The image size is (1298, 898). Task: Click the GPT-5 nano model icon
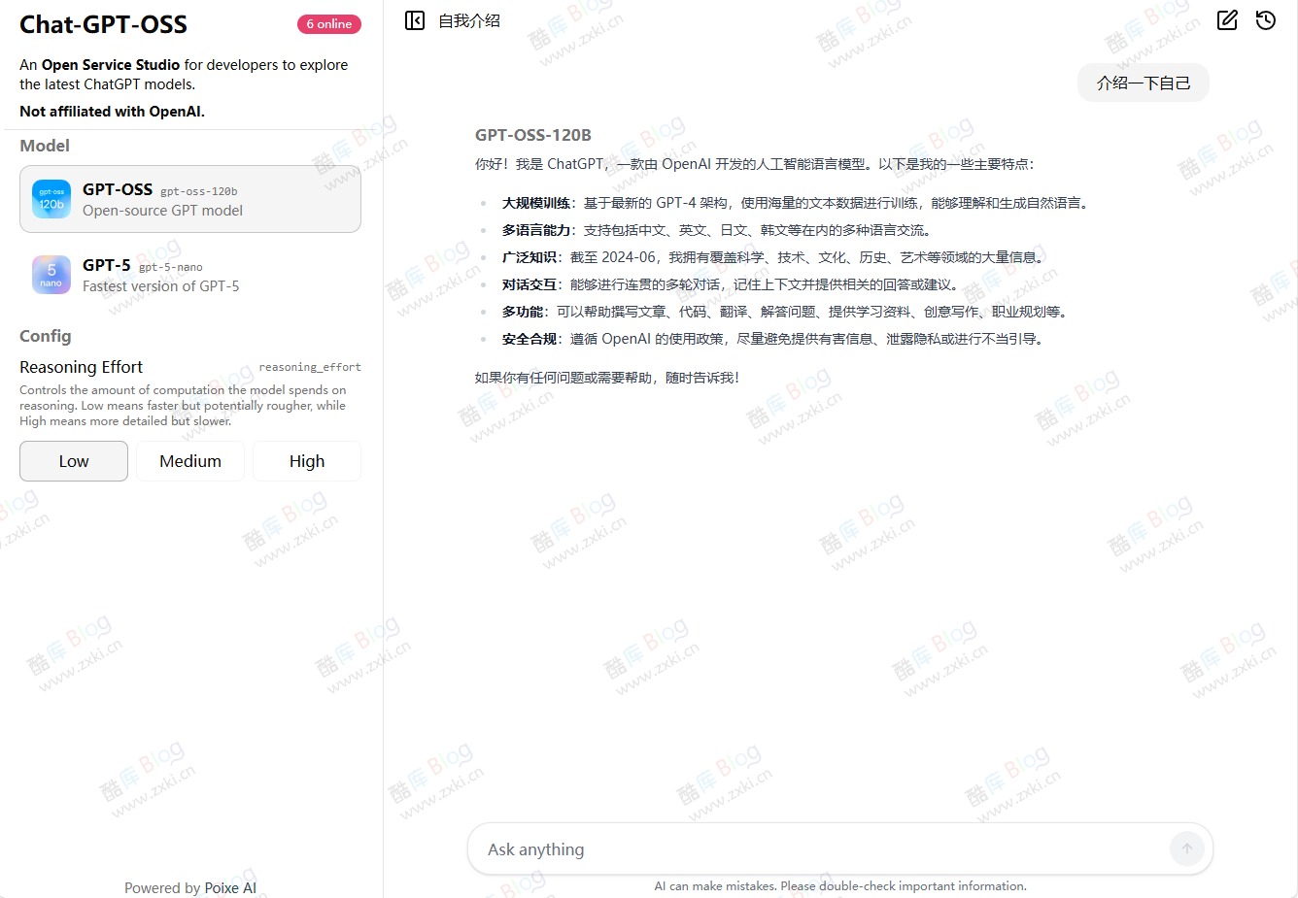pyautogui.click(x=51, y=275)
